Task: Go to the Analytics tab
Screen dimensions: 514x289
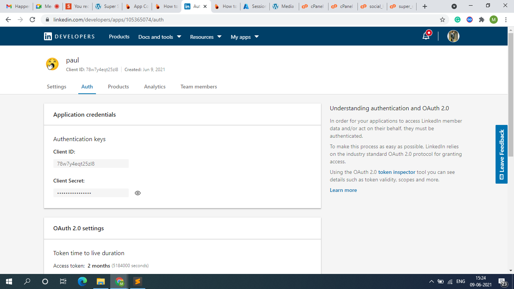Action: 155,87
